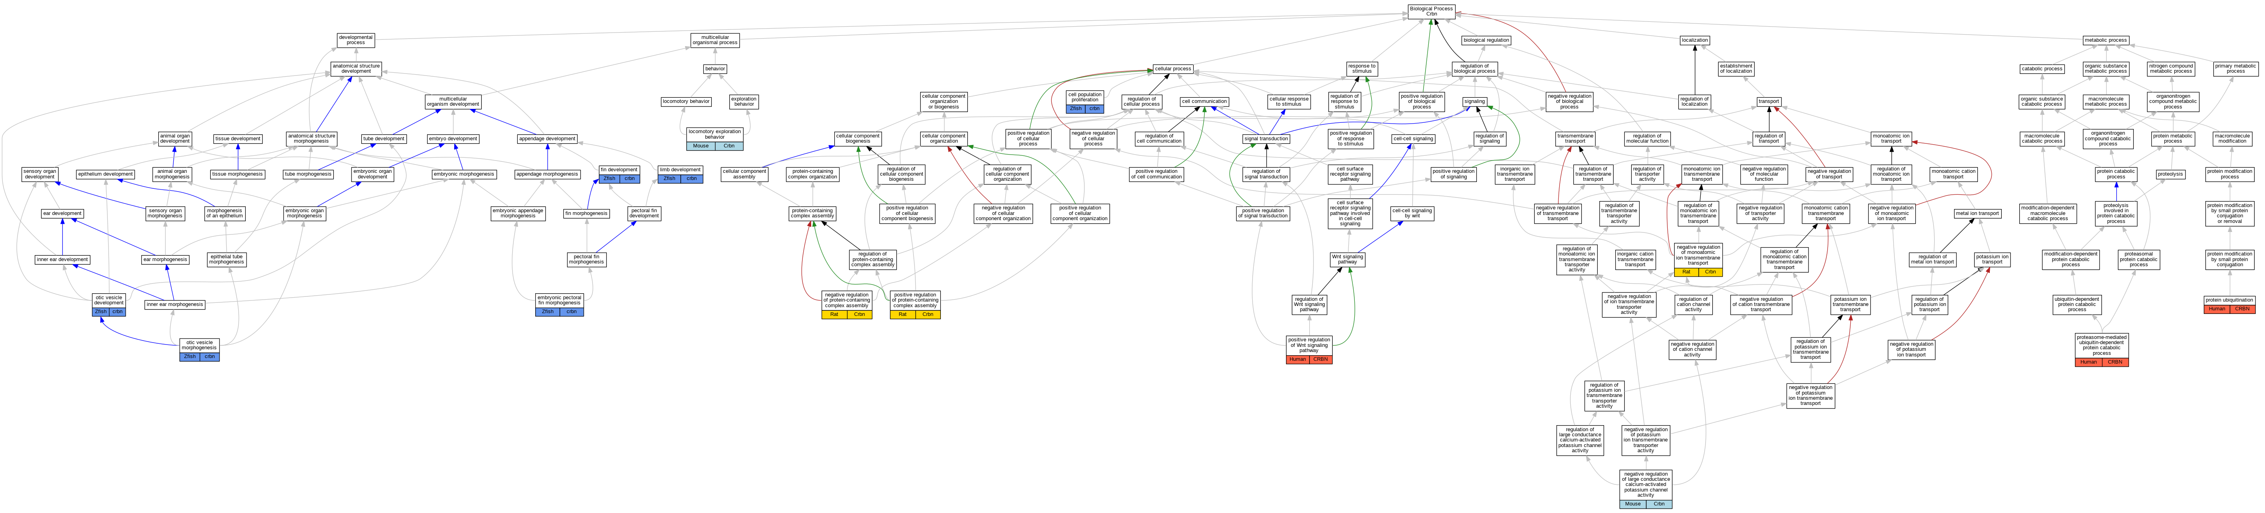The width and height of the screenshot is (2265, 513).
Task: Click the 'tube morphogenesis' node
Action: (308, 174)
